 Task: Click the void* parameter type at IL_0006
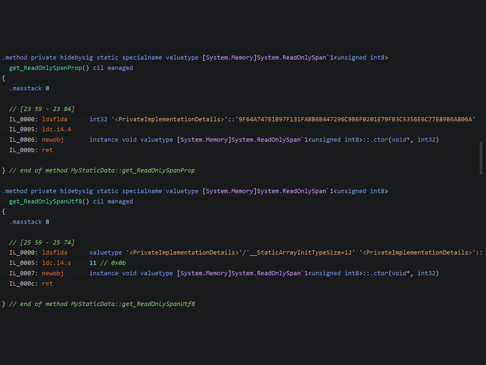point(401,140)
